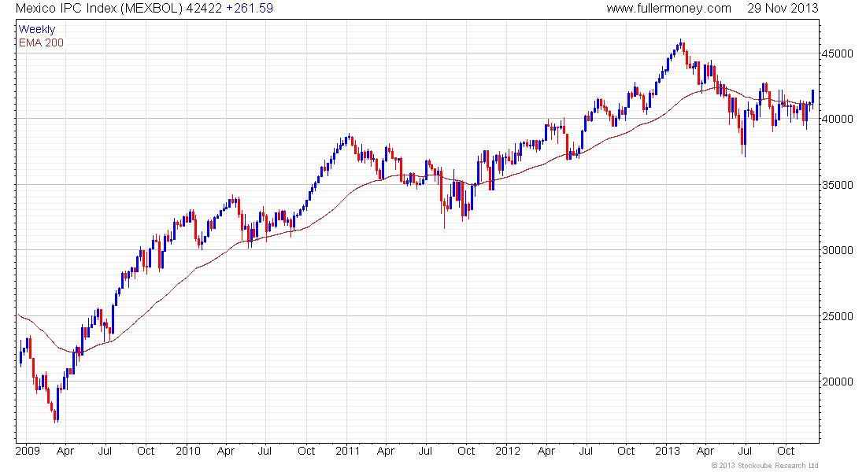Click the Weekly legend label

coord(37,30)
